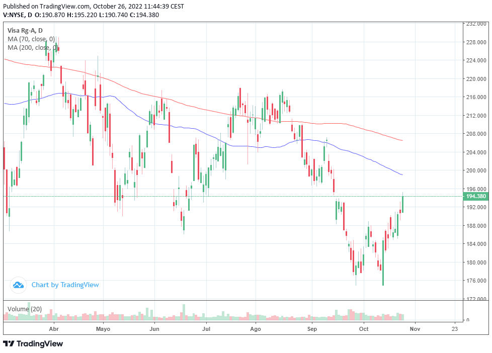Viewport: 492px width, 353px height.
Task: Click the 'Nov' month label on time axis
Action: point(415,329)
